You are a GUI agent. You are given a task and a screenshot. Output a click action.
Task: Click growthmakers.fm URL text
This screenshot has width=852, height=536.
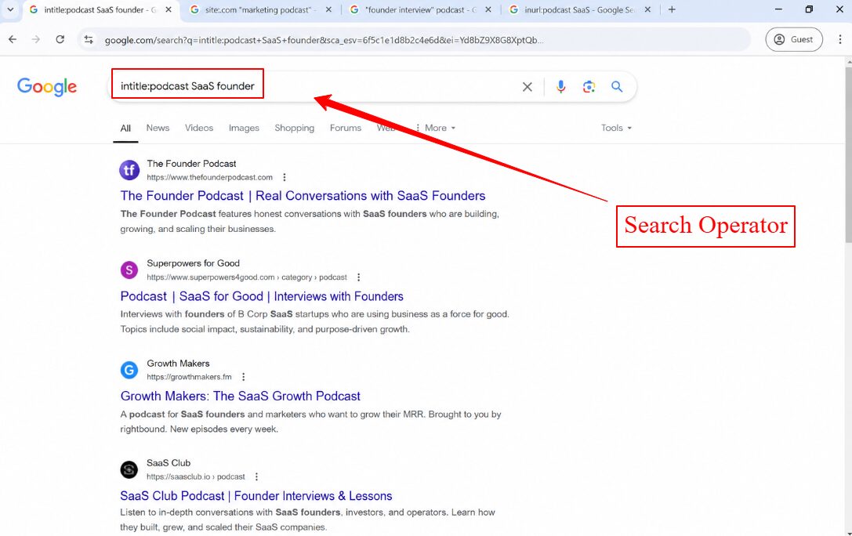(189, 377)
